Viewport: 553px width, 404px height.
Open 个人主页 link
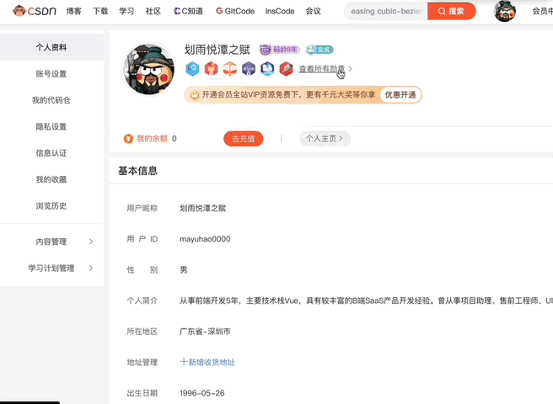(325, 139)
